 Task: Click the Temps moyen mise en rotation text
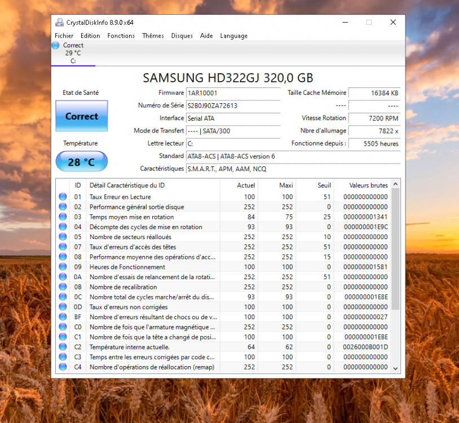point(131,217)
